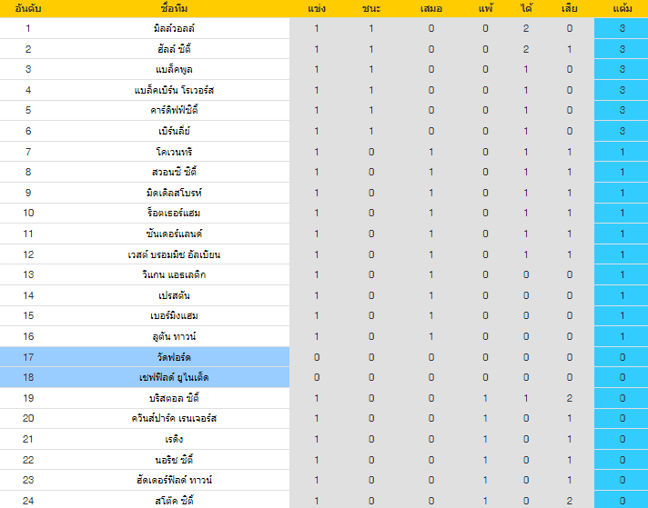Click matches played cell for เชฟฟิลด์ ยูไนเต็ด
This screenshot has height=508, width=648.
click(317, 377)
